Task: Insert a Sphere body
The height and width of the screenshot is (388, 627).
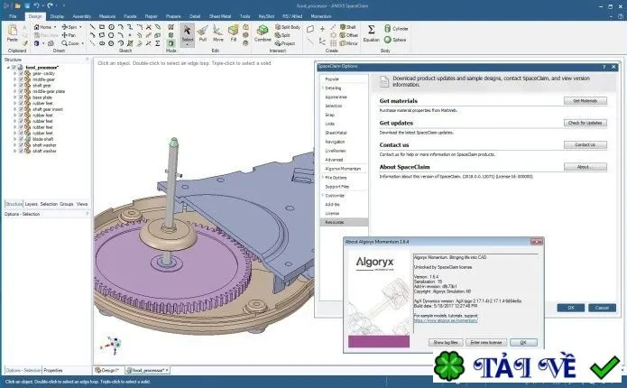Action: [395, 40]
